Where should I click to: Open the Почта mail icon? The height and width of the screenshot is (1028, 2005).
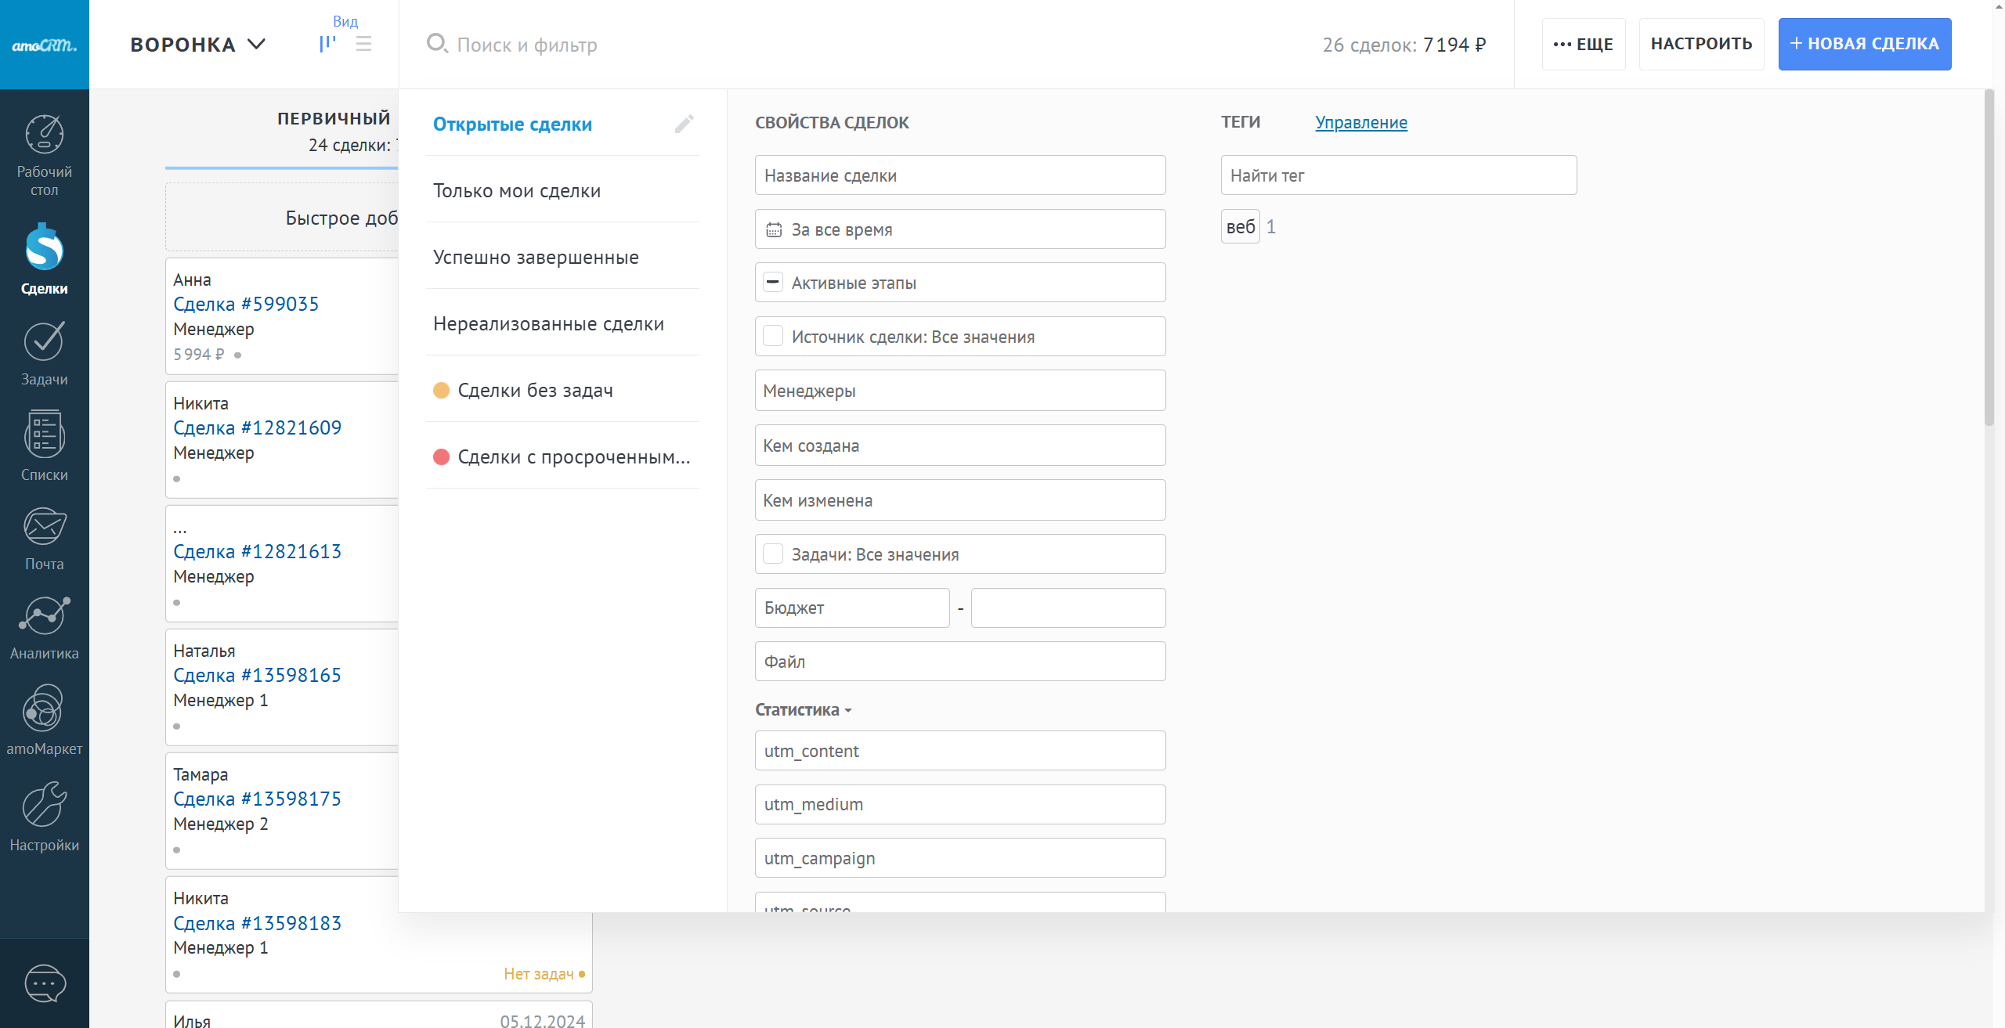coord(45,527)
